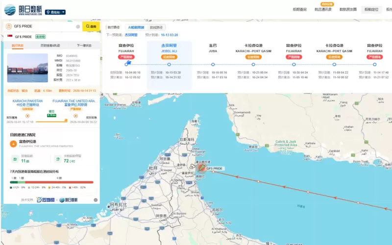Click the departure port circle marker icon
392x245 pixels.
pos(27,116)
